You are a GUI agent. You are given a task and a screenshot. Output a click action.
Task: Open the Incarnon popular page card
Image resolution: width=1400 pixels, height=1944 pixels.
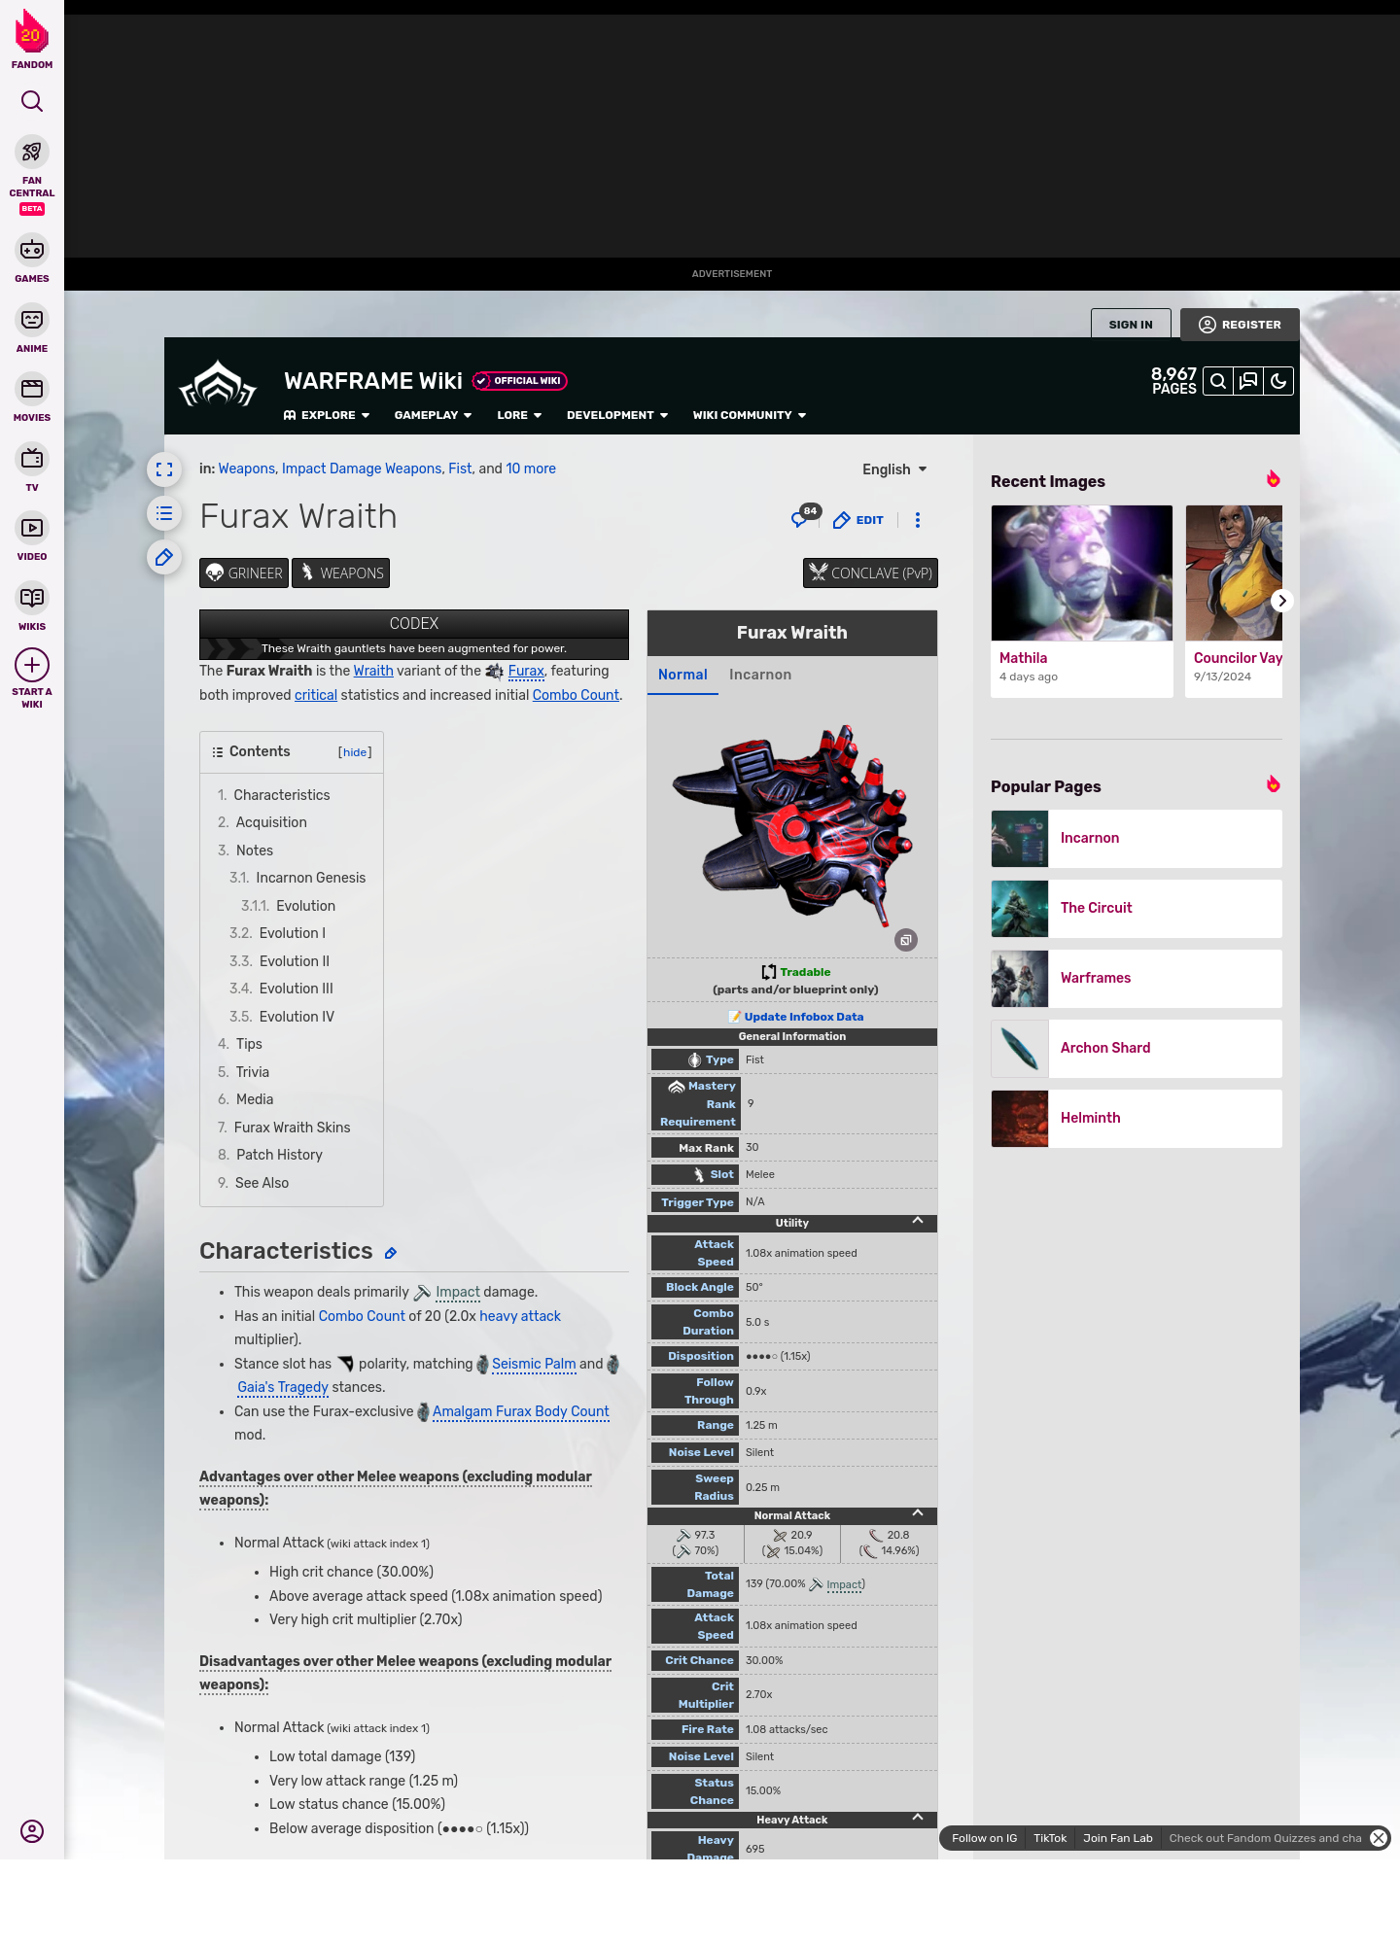click(x=1137, y=839)
